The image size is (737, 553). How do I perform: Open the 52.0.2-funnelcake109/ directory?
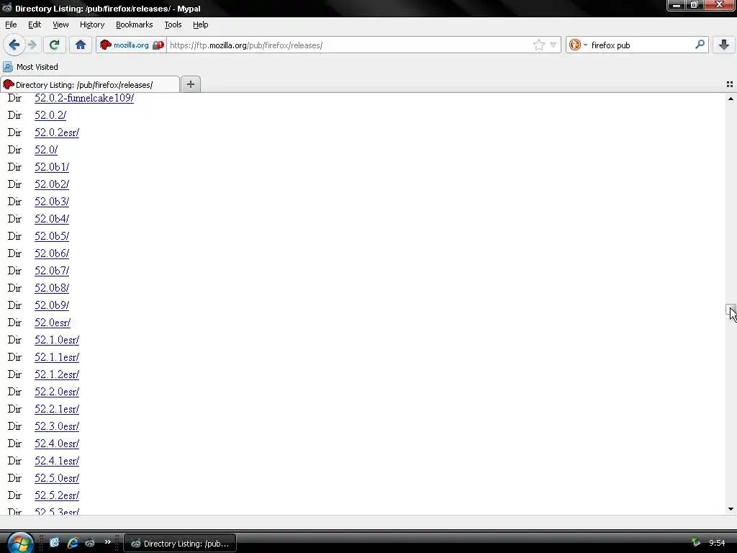pos(84,98)
